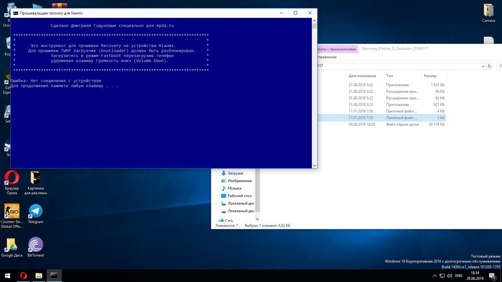Image resolution: width=502 pixels, height=282 pixels.
Task: Click the Windows Start button
Action: click(7, 276)
